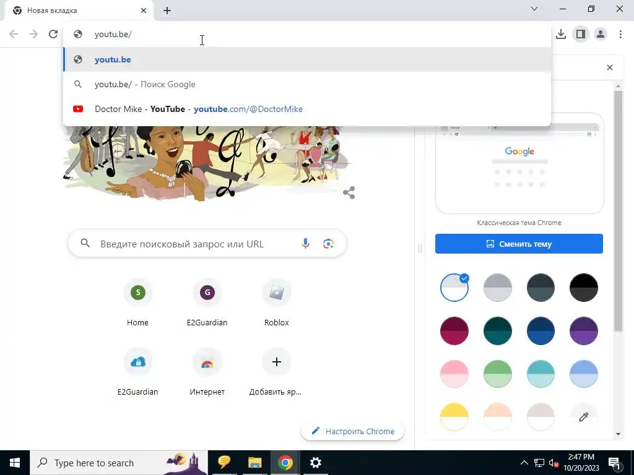This screenshot has height=475, width=634.
Task: Open the Home shortcut
Action: pyautogui.click(x=138, y=303)
